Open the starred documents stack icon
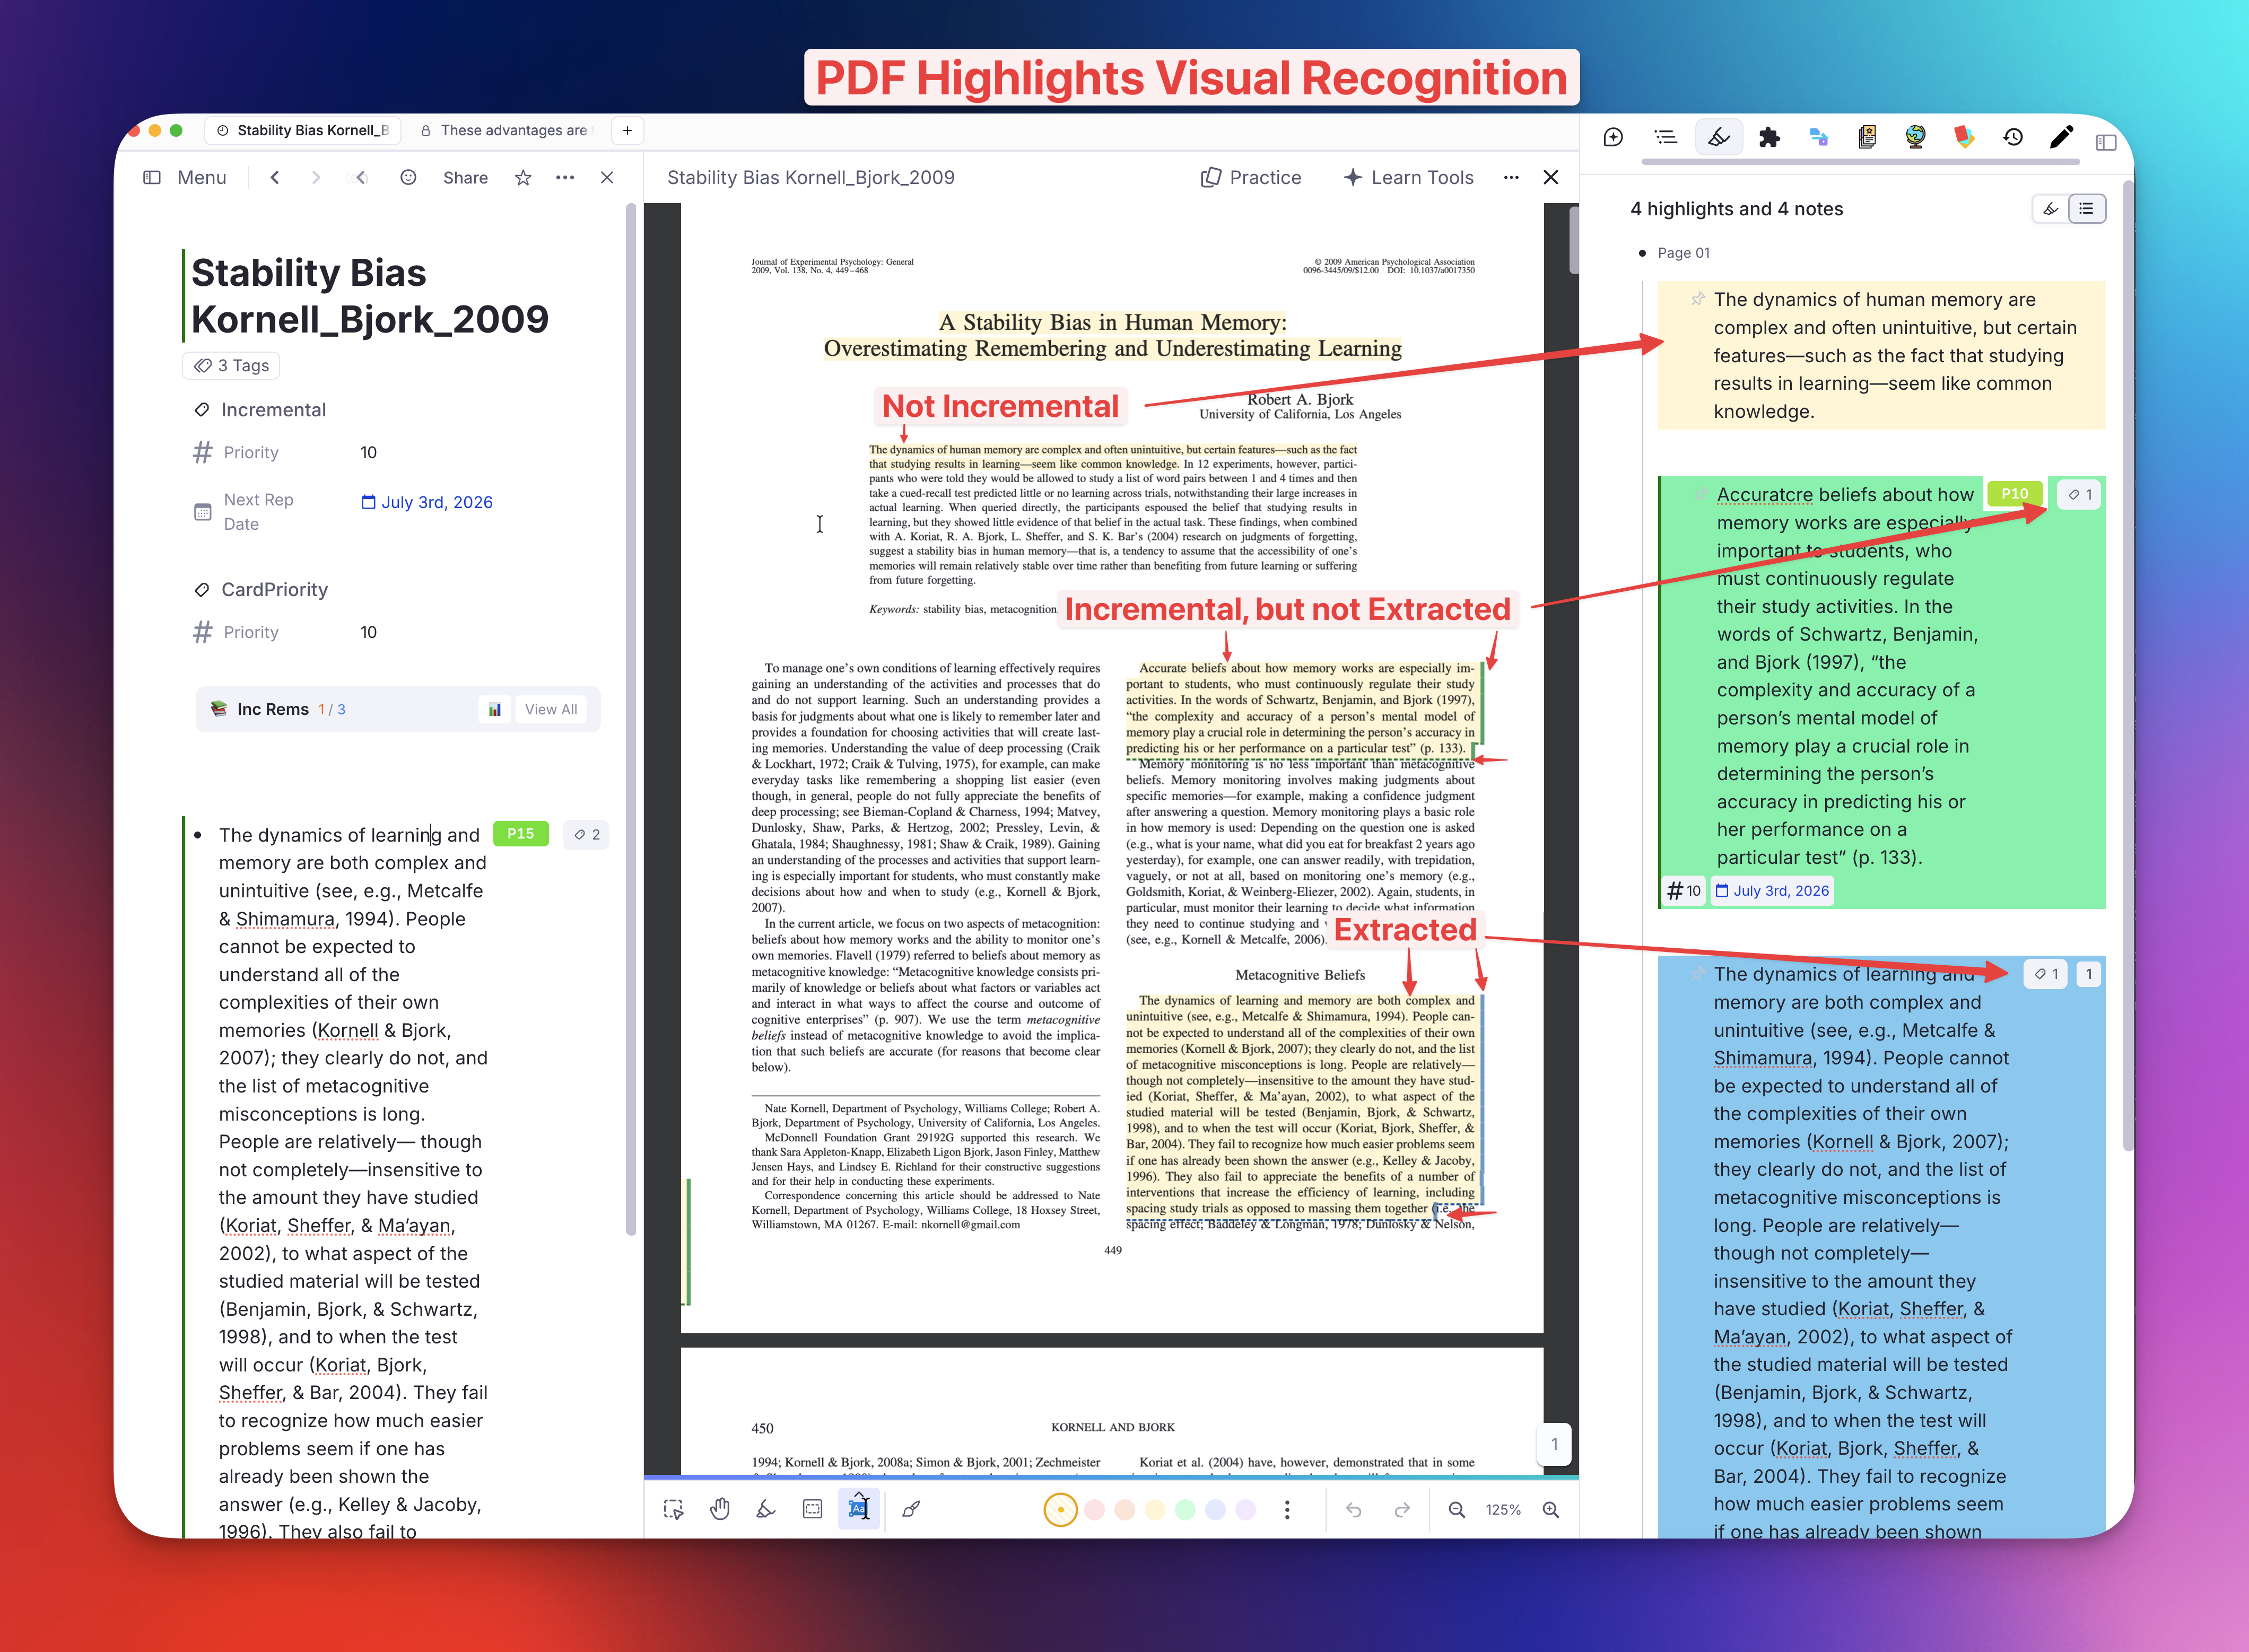The width and height of the screenshot is (2249, 1652). [1866, 138]
